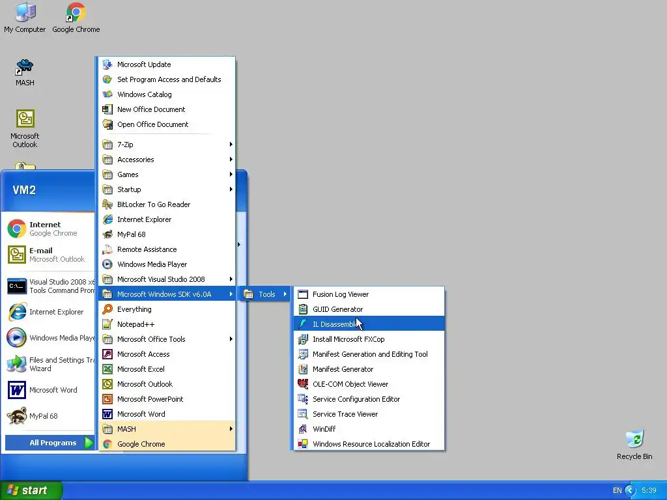This screenshot has width=667, height=500.
Task: Launch Microsoft Word from All Programs list
Action: pyautogui.click(x=167, y=414)
